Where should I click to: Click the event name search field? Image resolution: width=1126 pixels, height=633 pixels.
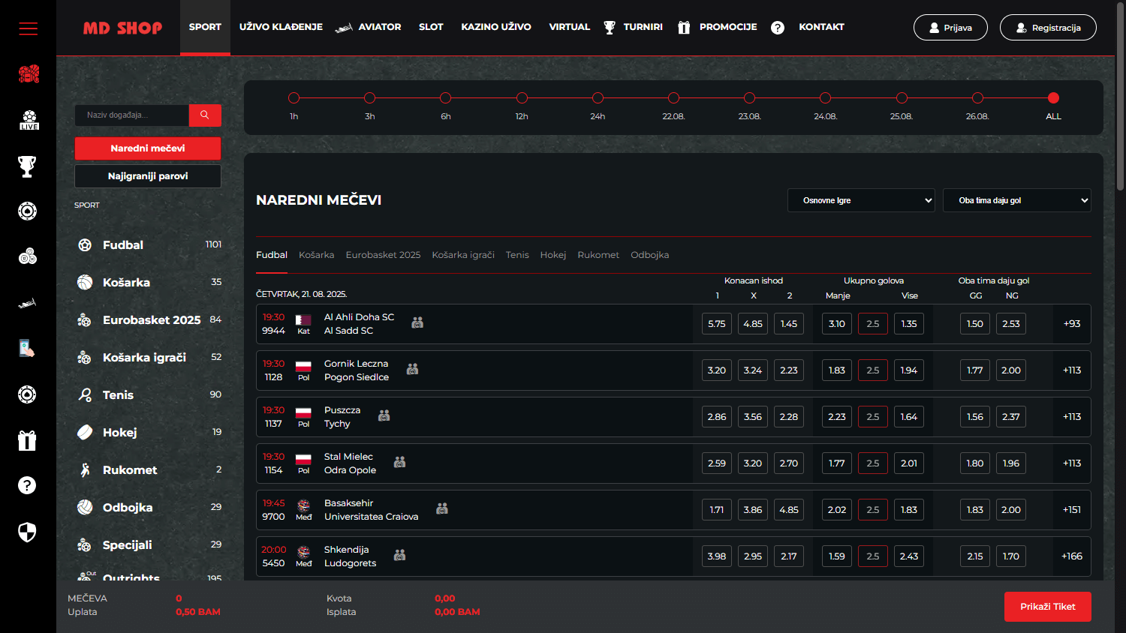click(x=132, y=115)
